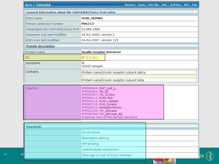Select the Alternative splicing keyword
Image resolution: width=219 pixels, height=164 pixels.
95,138
